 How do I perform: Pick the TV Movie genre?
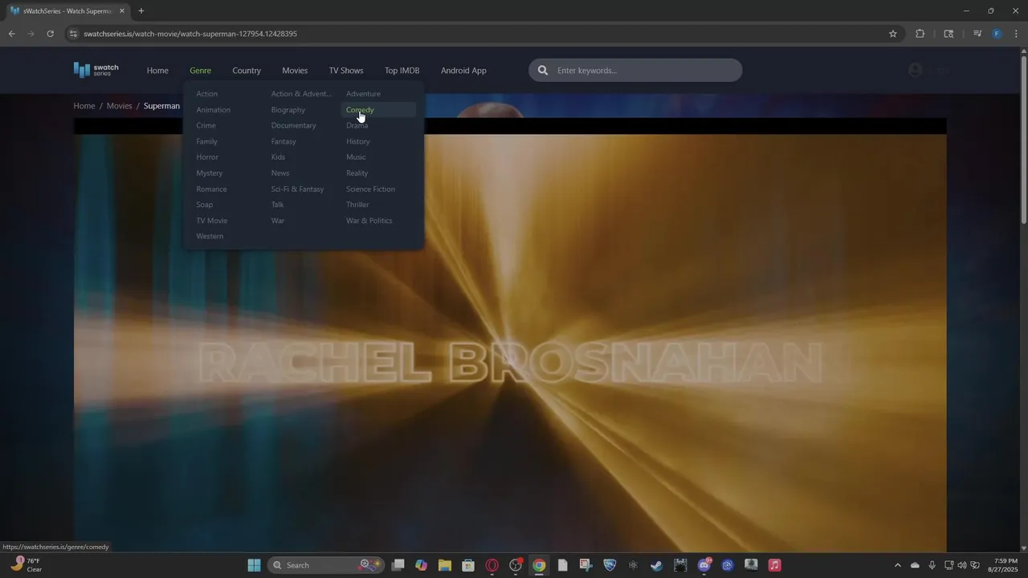(x=211, y=221)
